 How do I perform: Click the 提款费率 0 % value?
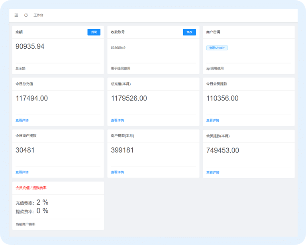point(42,211)
